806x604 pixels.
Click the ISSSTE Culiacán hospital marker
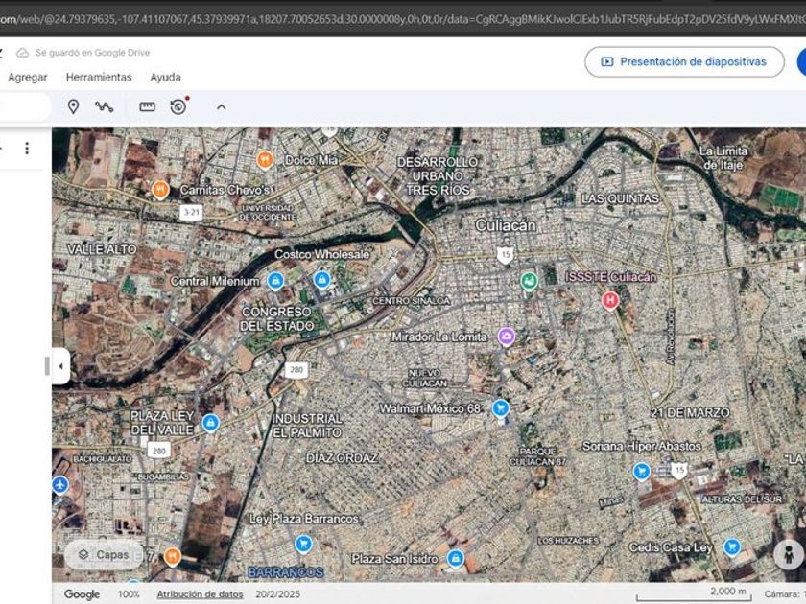pyautogui.click(x=609, y=300)
